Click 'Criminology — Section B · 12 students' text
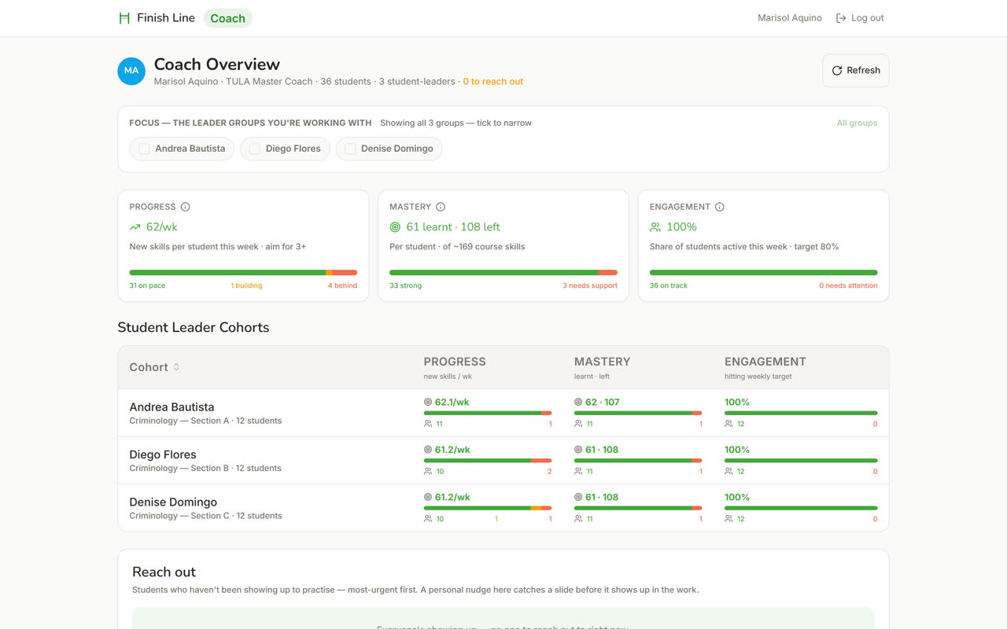Image resolution: width=1007 pixels, height=629 pixels. [x=205, y=469]
